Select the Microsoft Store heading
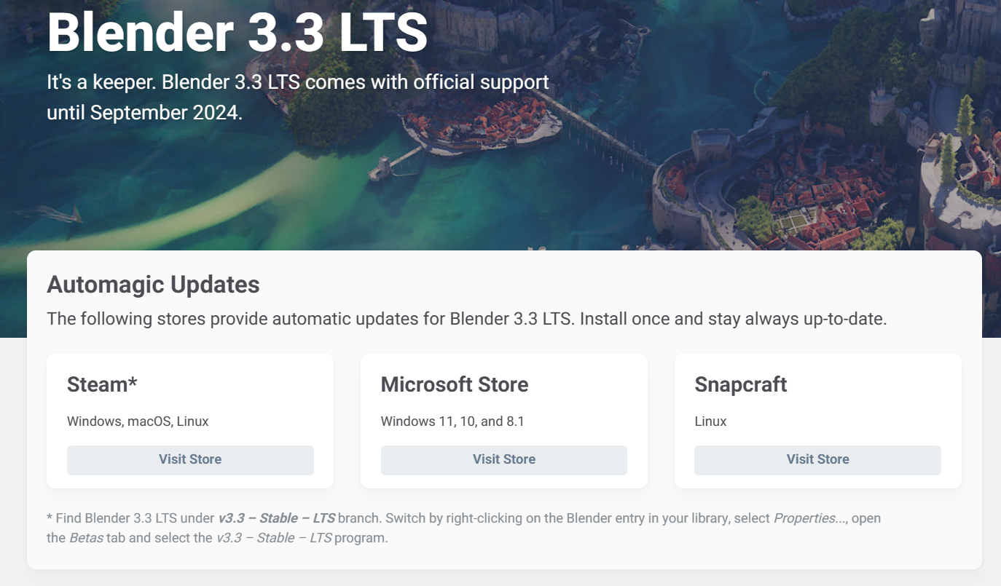This screenshot has height=586, width=1001. [455, 384]
